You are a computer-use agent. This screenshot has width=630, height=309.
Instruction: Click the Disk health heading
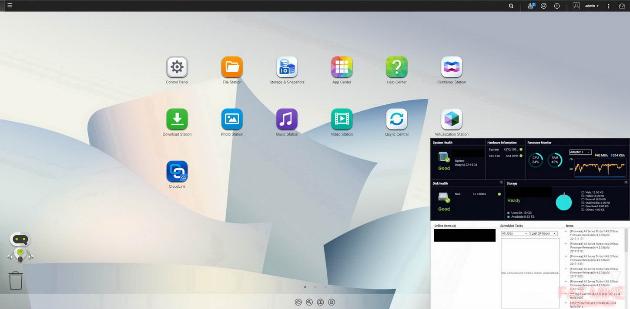coord(440,183)
